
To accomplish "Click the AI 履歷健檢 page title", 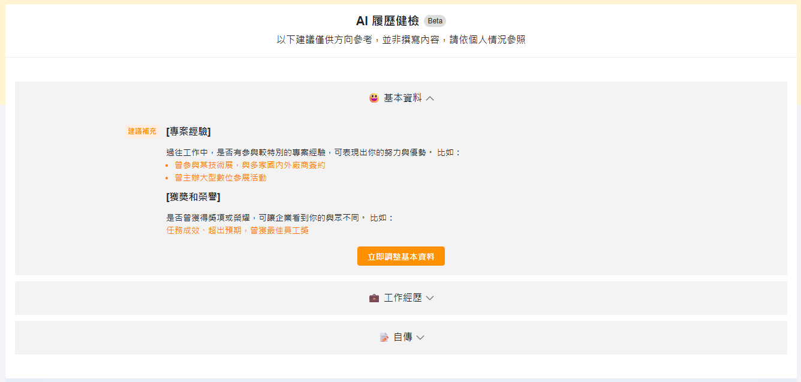I will pos(387,21).
